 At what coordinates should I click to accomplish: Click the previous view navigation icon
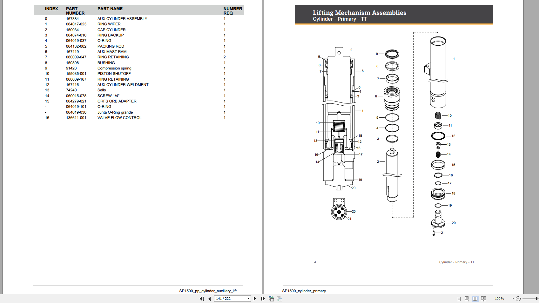[x=271, y=299]
